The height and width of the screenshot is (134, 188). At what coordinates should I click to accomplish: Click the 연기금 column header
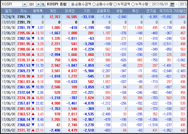pyautogui.click(x=151, y=11)
